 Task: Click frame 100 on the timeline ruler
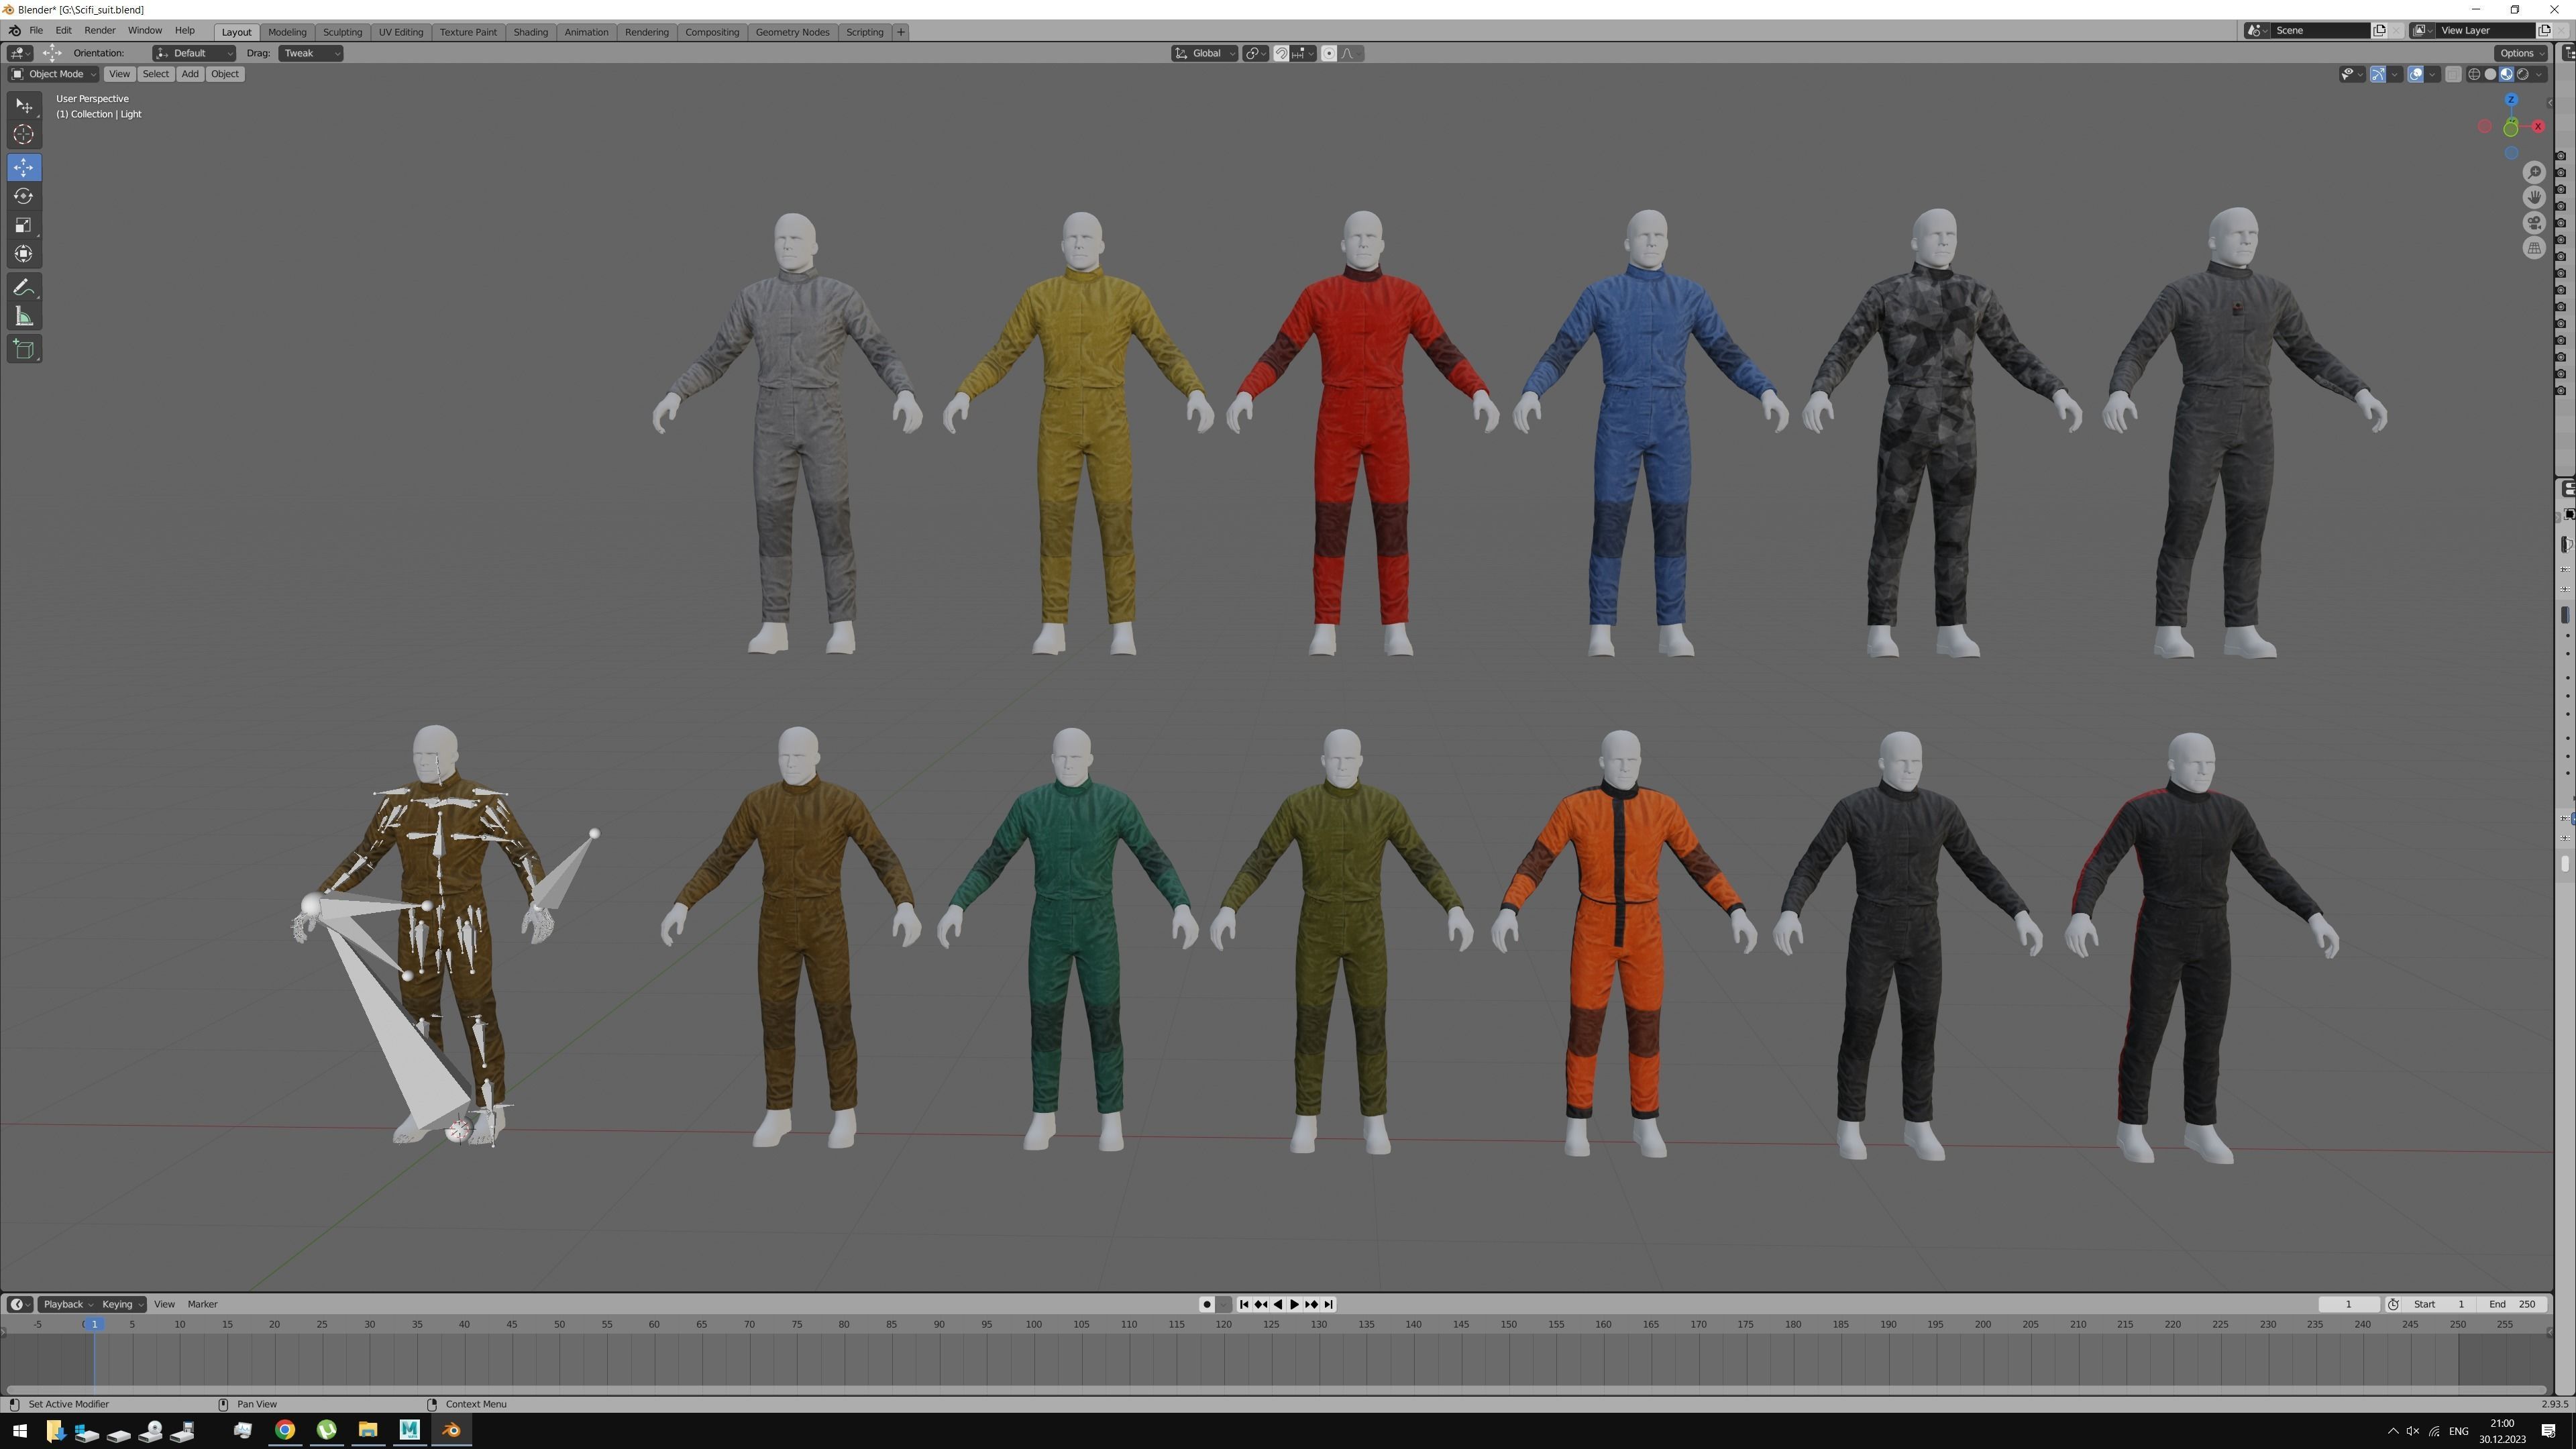point(1033,1324)
